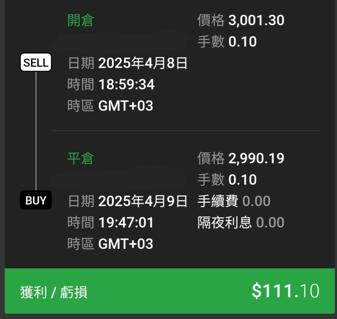Click the redacted symbol name under 開倉
Image resolution: width=337 pixels, height=319 pixels.
(x=120, y=41)
